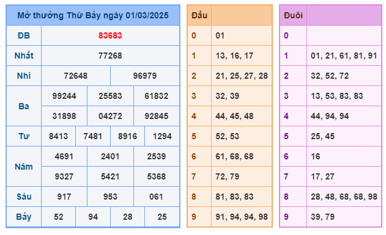Click third prize number 92845

pyautogui.click(x=157, y=116)
